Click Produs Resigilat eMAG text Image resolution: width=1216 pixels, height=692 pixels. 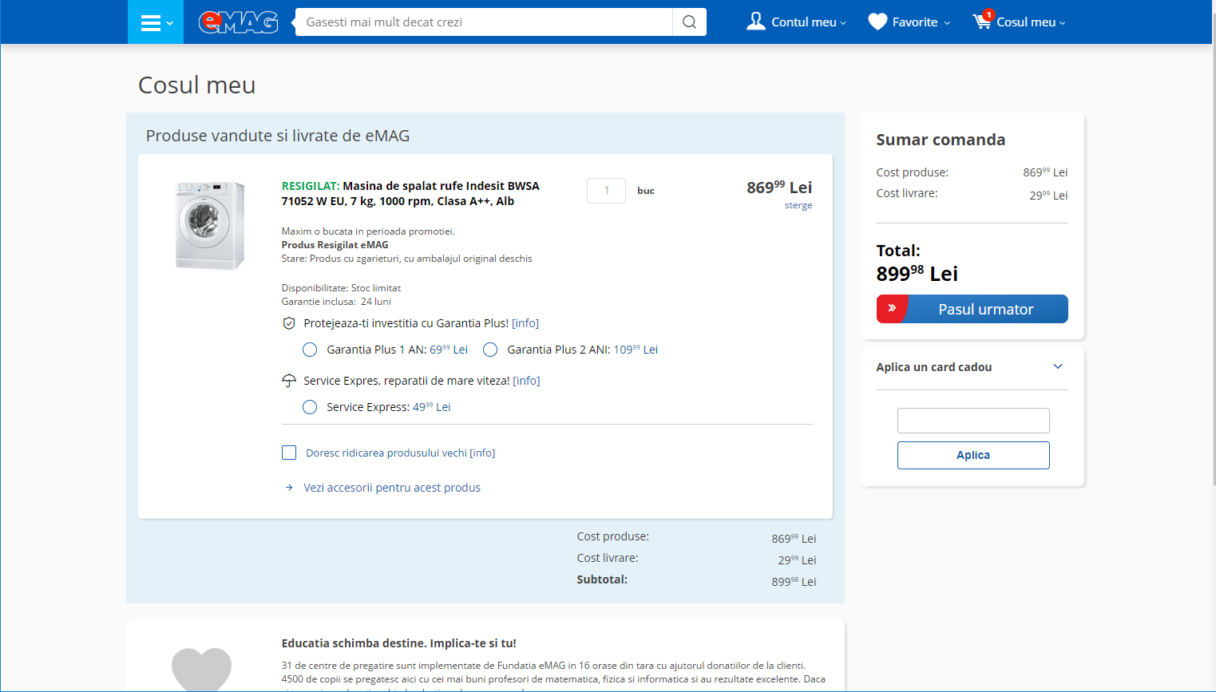(335, 245)
